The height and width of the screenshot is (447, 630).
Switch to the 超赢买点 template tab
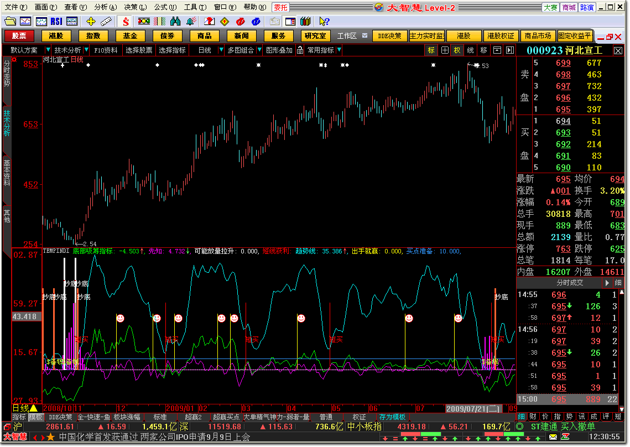click(226, 417)
